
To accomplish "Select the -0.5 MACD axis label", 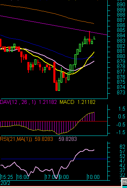I will pos(121,125).
